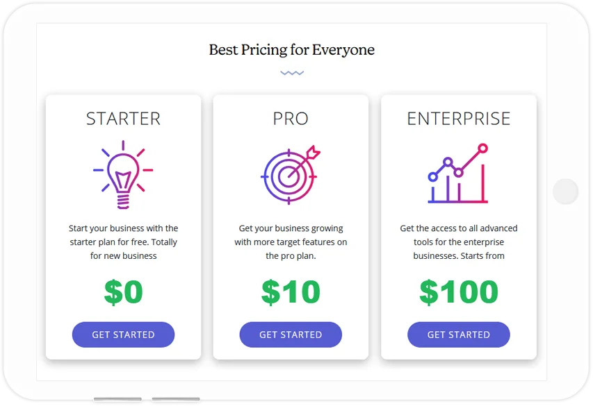Select the ENTERPRISE plan title

pyautogui.click(x=458, y=119)
